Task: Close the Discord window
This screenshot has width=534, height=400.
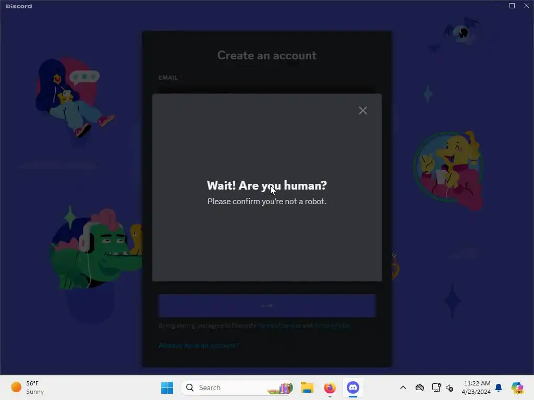Action: point(527,6)
